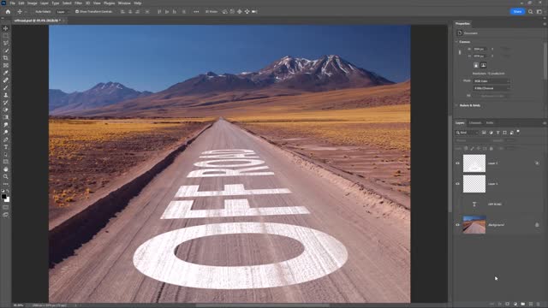Toggle link of canvas width and height
Viewport: 548px width, 308px height.
[460, 52]
